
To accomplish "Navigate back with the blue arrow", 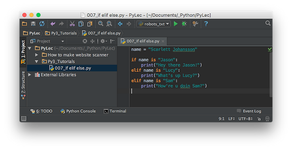I will coord(120,24).
